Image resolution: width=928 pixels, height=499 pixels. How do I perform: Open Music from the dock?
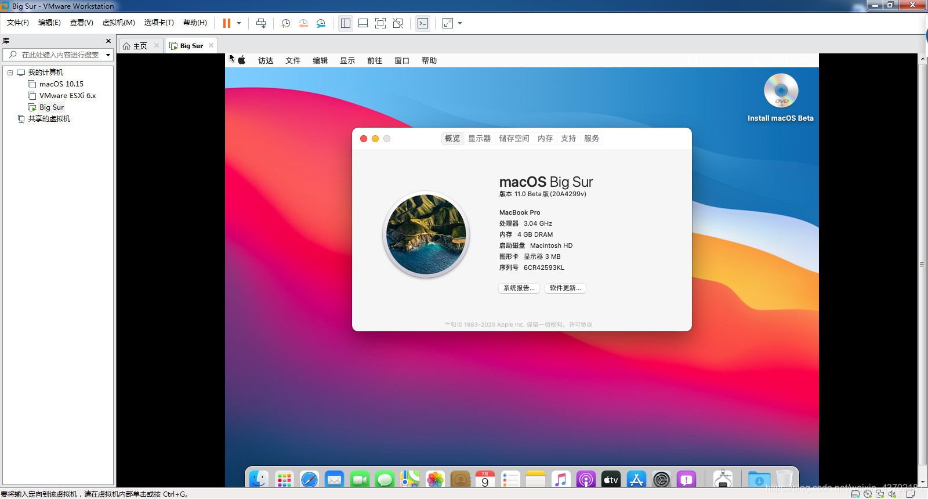tap(561, 479)
